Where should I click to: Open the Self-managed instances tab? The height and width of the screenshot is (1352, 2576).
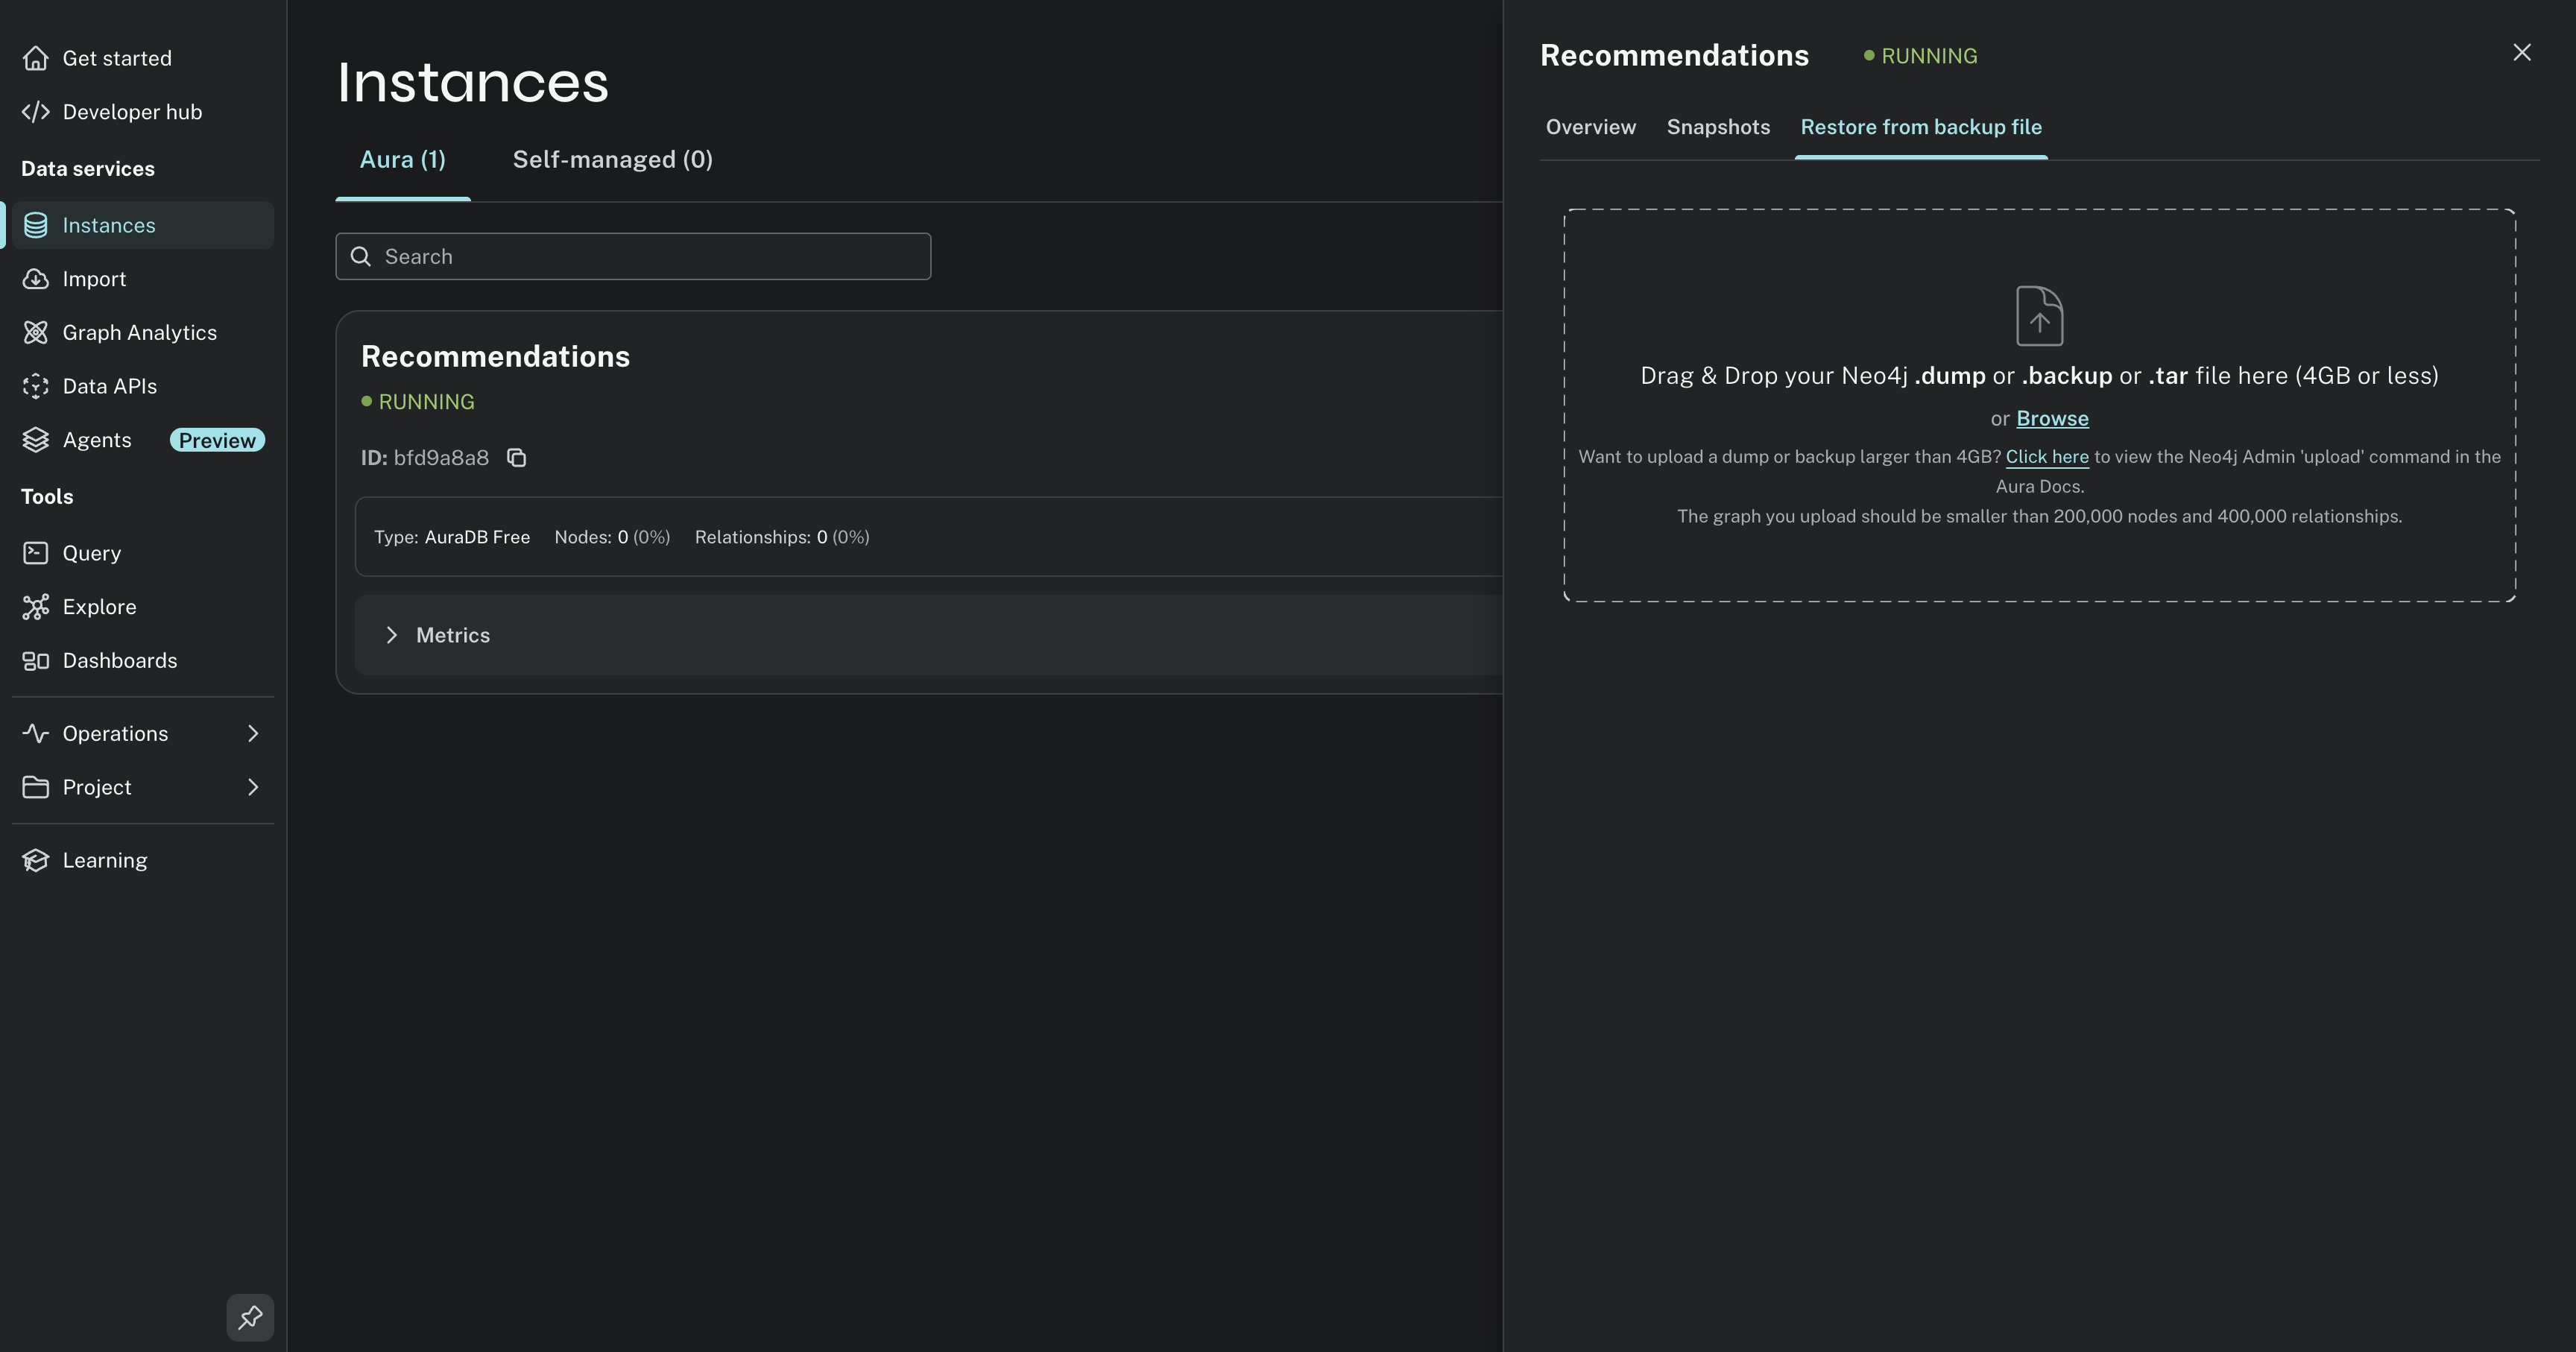tap(612, 159)
